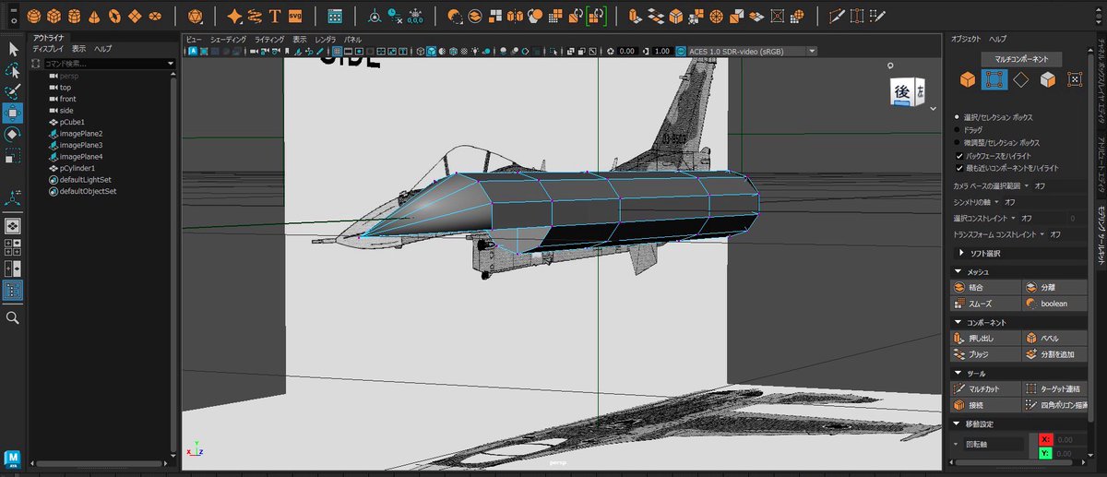Switch to UV selection mode cube icon

click(1048, 80)
